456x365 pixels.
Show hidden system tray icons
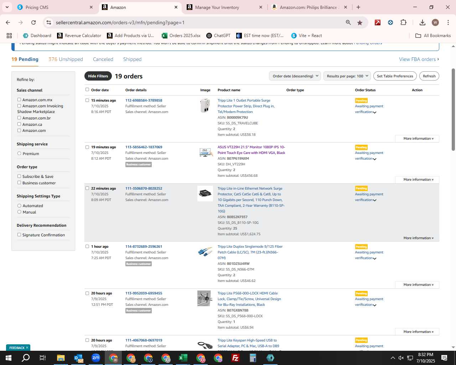tap(393, 358)
